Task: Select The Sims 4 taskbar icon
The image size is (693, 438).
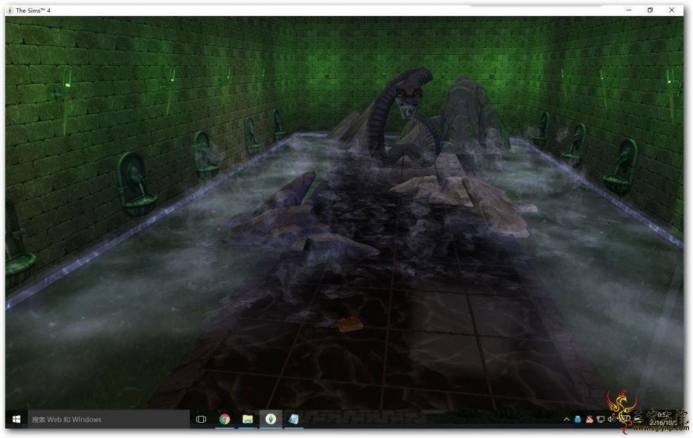Action: tap(271, 419)
